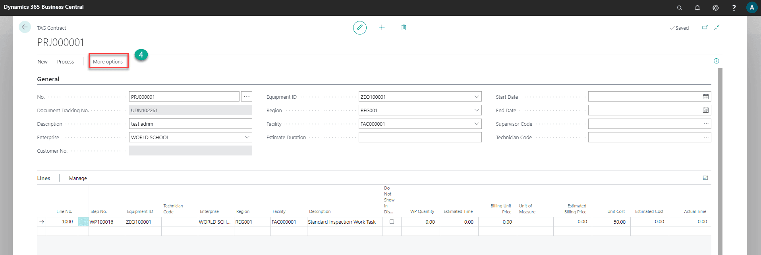Expand the Region dropdown
Viewport: 761px width, 255px height.
(x=476, y=110)
